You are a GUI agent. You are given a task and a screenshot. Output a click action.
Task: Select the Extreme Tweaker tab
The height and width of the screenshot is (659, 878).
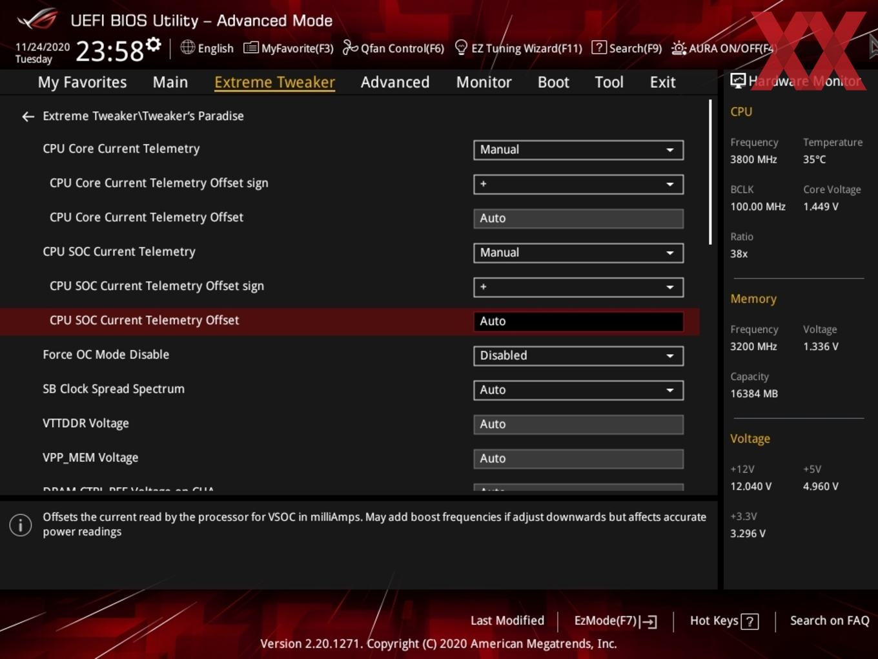pyautogui.click(x=274, y=82)
